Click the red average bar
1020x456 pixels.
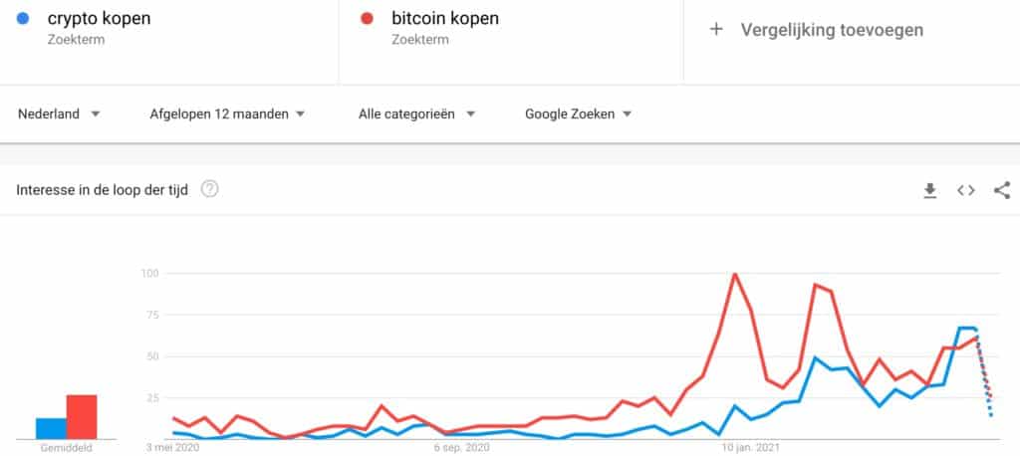coord(82,416)
